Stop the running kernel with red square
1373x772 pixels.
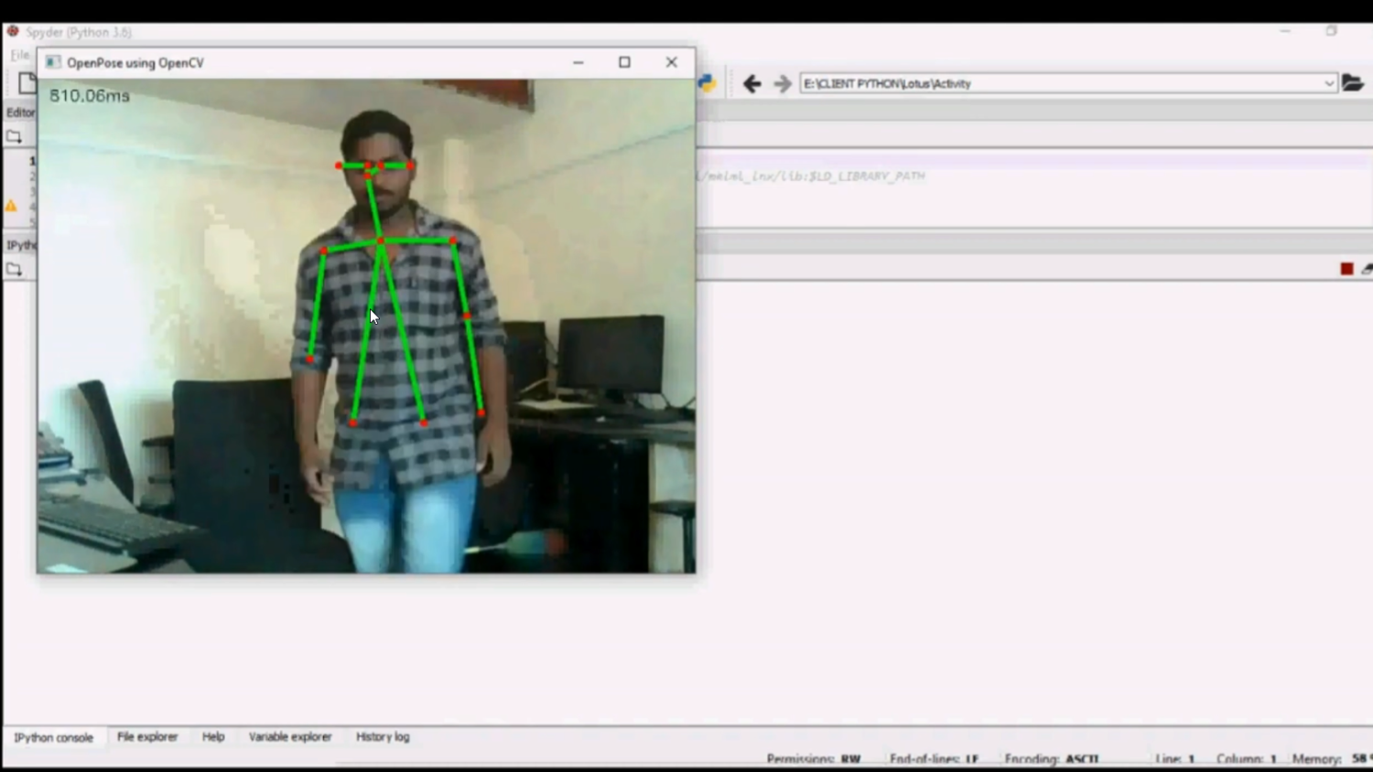coord(1346,269)
